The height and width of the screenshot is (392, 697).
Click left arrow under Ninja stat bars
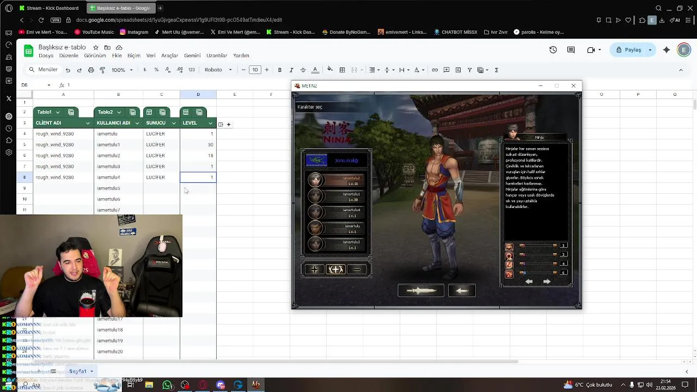[529, 281]
